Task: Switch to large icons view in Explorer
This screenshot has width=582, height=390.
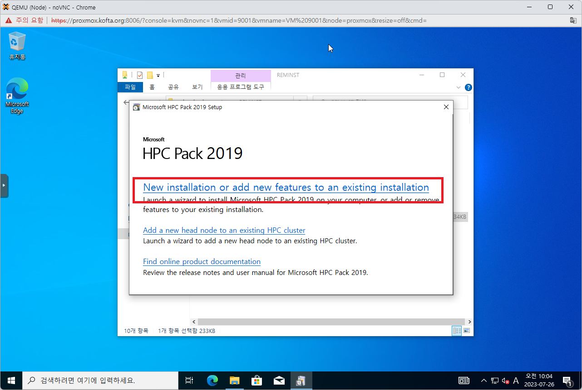Action: pyautogui.click(x=466, y=331)
